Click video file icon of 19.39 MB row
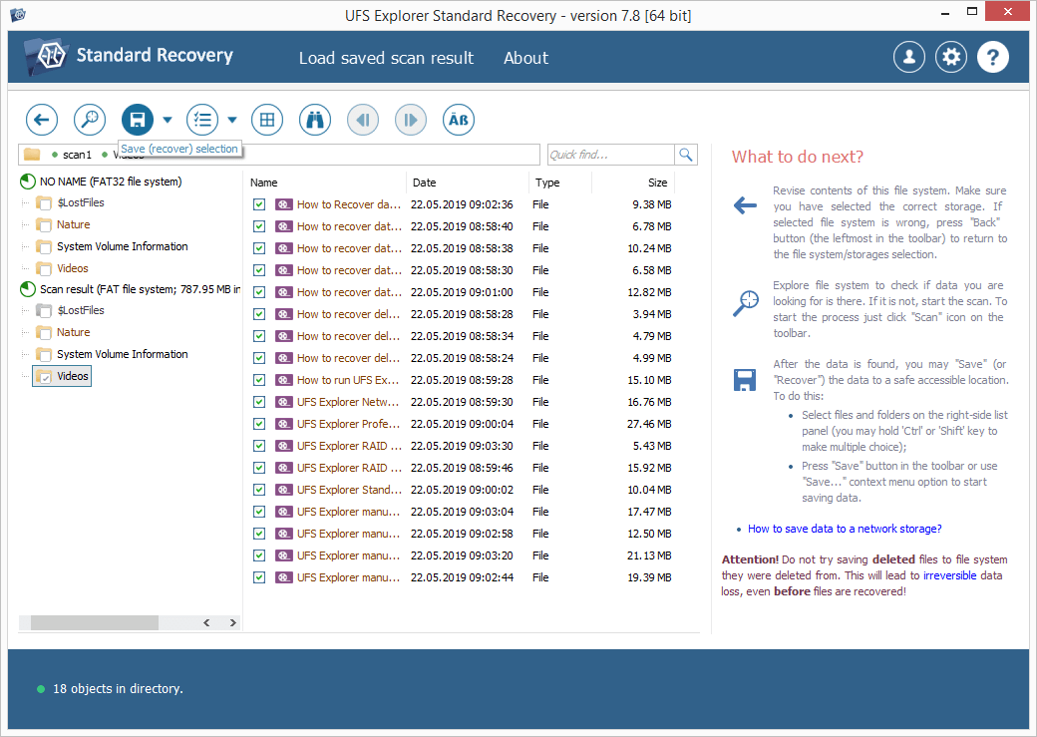Image resolution: width=1037 pixels, height=737 pixels. 284,576
